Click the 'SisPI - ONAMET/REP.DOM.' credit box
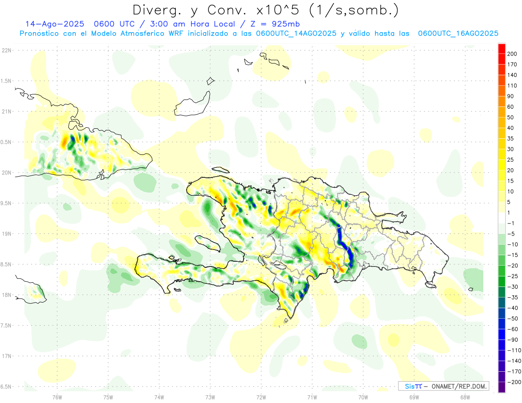Screen dimensions: 522x403 pyautogui.click(x=444, y=386)
